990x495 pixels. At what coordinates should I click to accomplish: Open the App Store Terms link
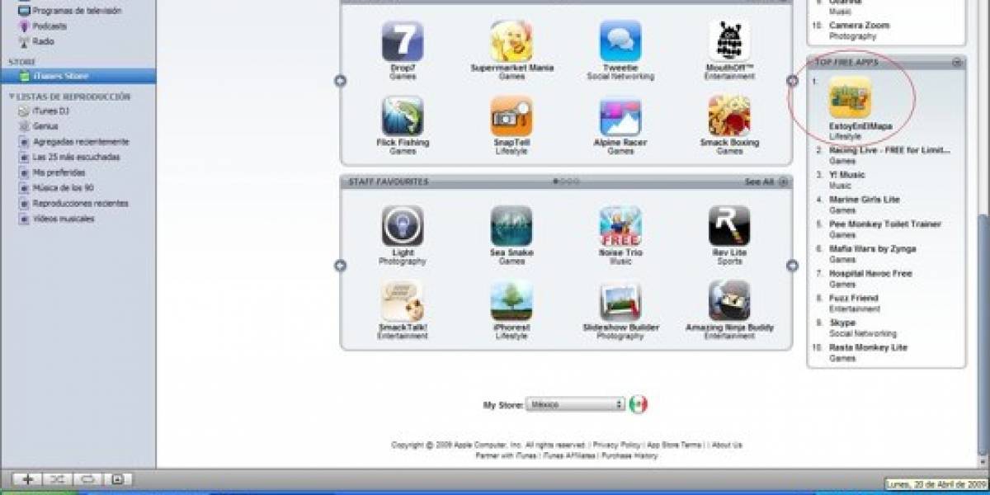[x=674, y=445]
